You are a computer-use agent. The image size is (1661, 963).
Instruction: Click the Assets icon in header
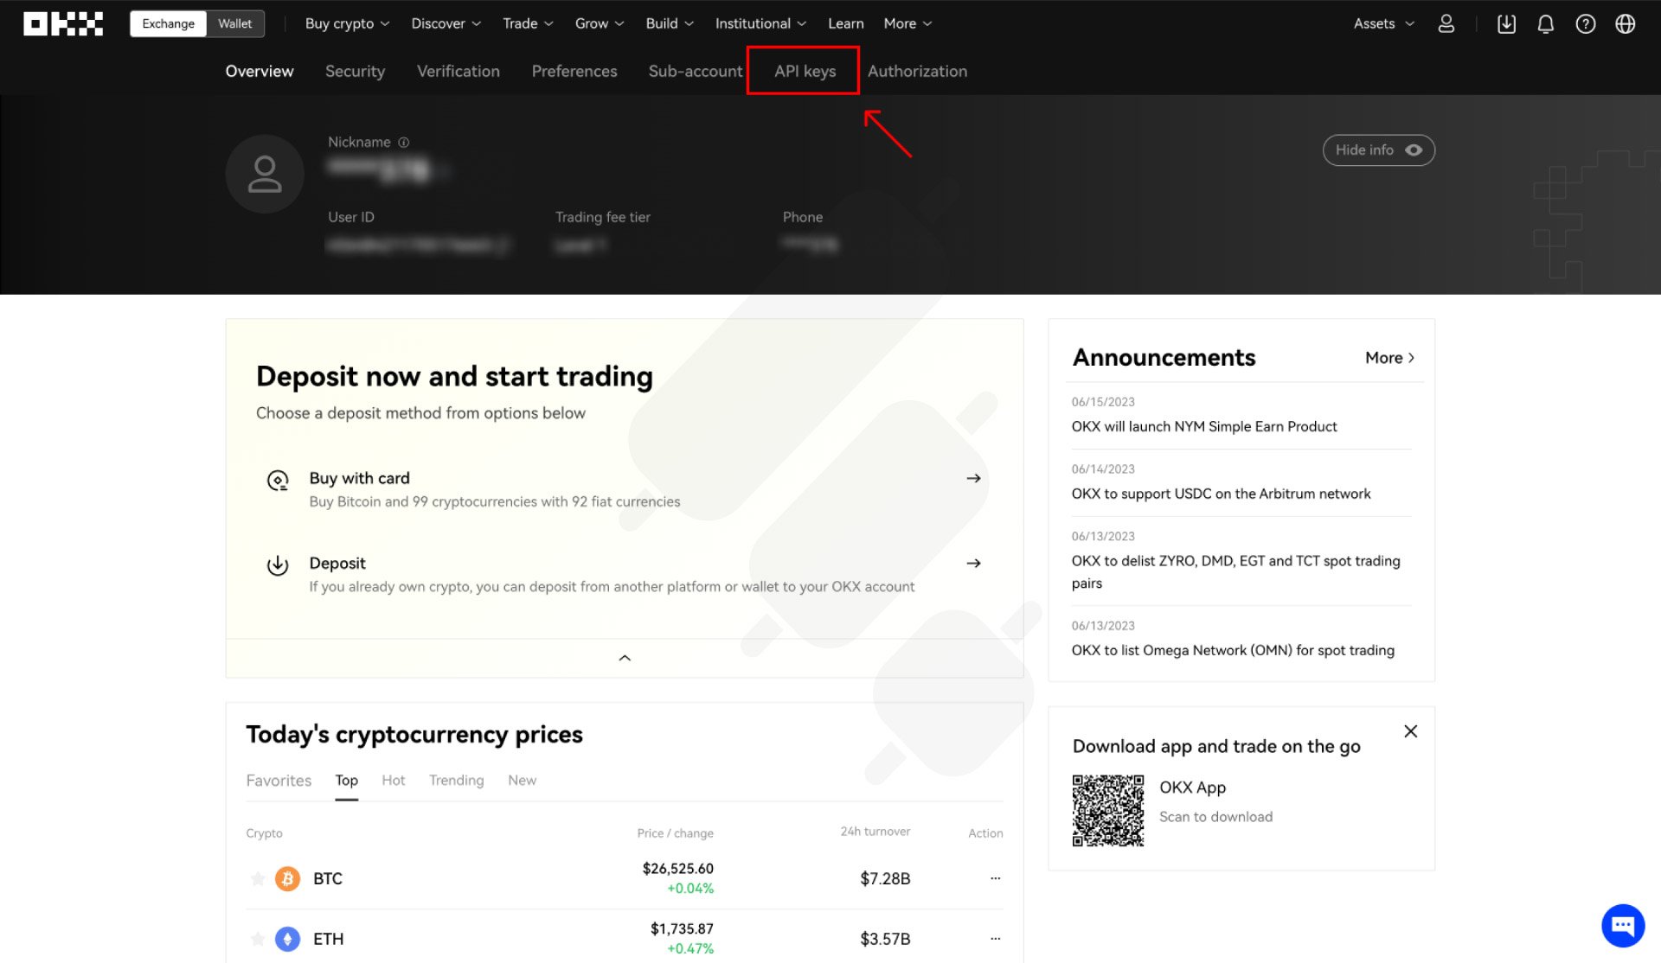pos(1377,23)
